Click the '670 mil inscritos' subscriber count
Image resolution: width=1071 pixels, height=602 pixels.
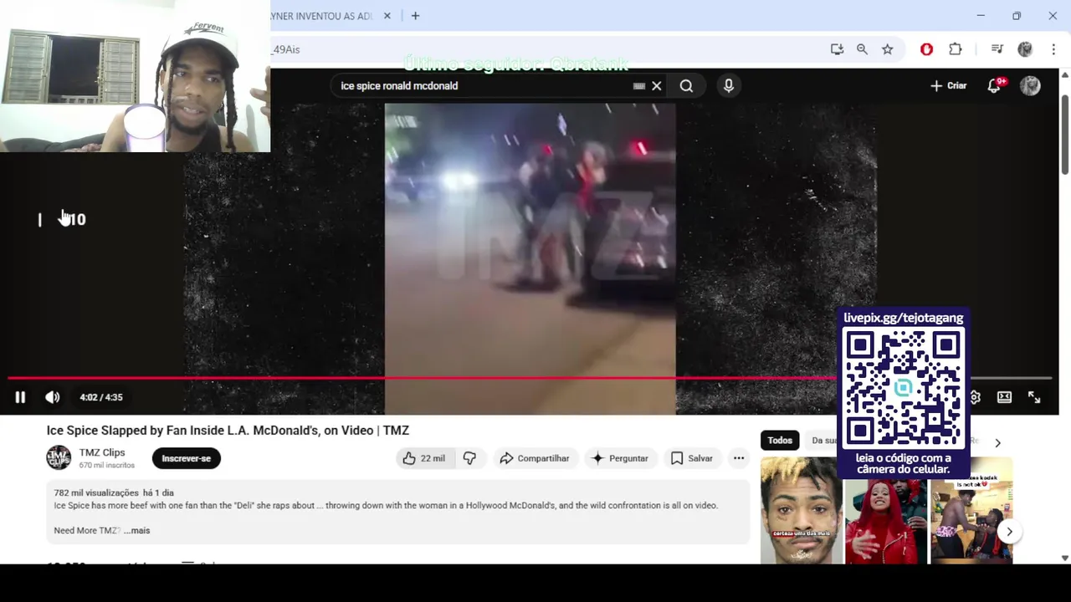pos(106,465)
